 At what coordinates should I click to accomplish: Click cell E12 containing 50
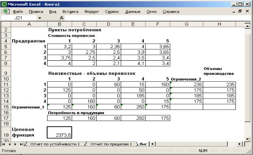pos(133,90)
